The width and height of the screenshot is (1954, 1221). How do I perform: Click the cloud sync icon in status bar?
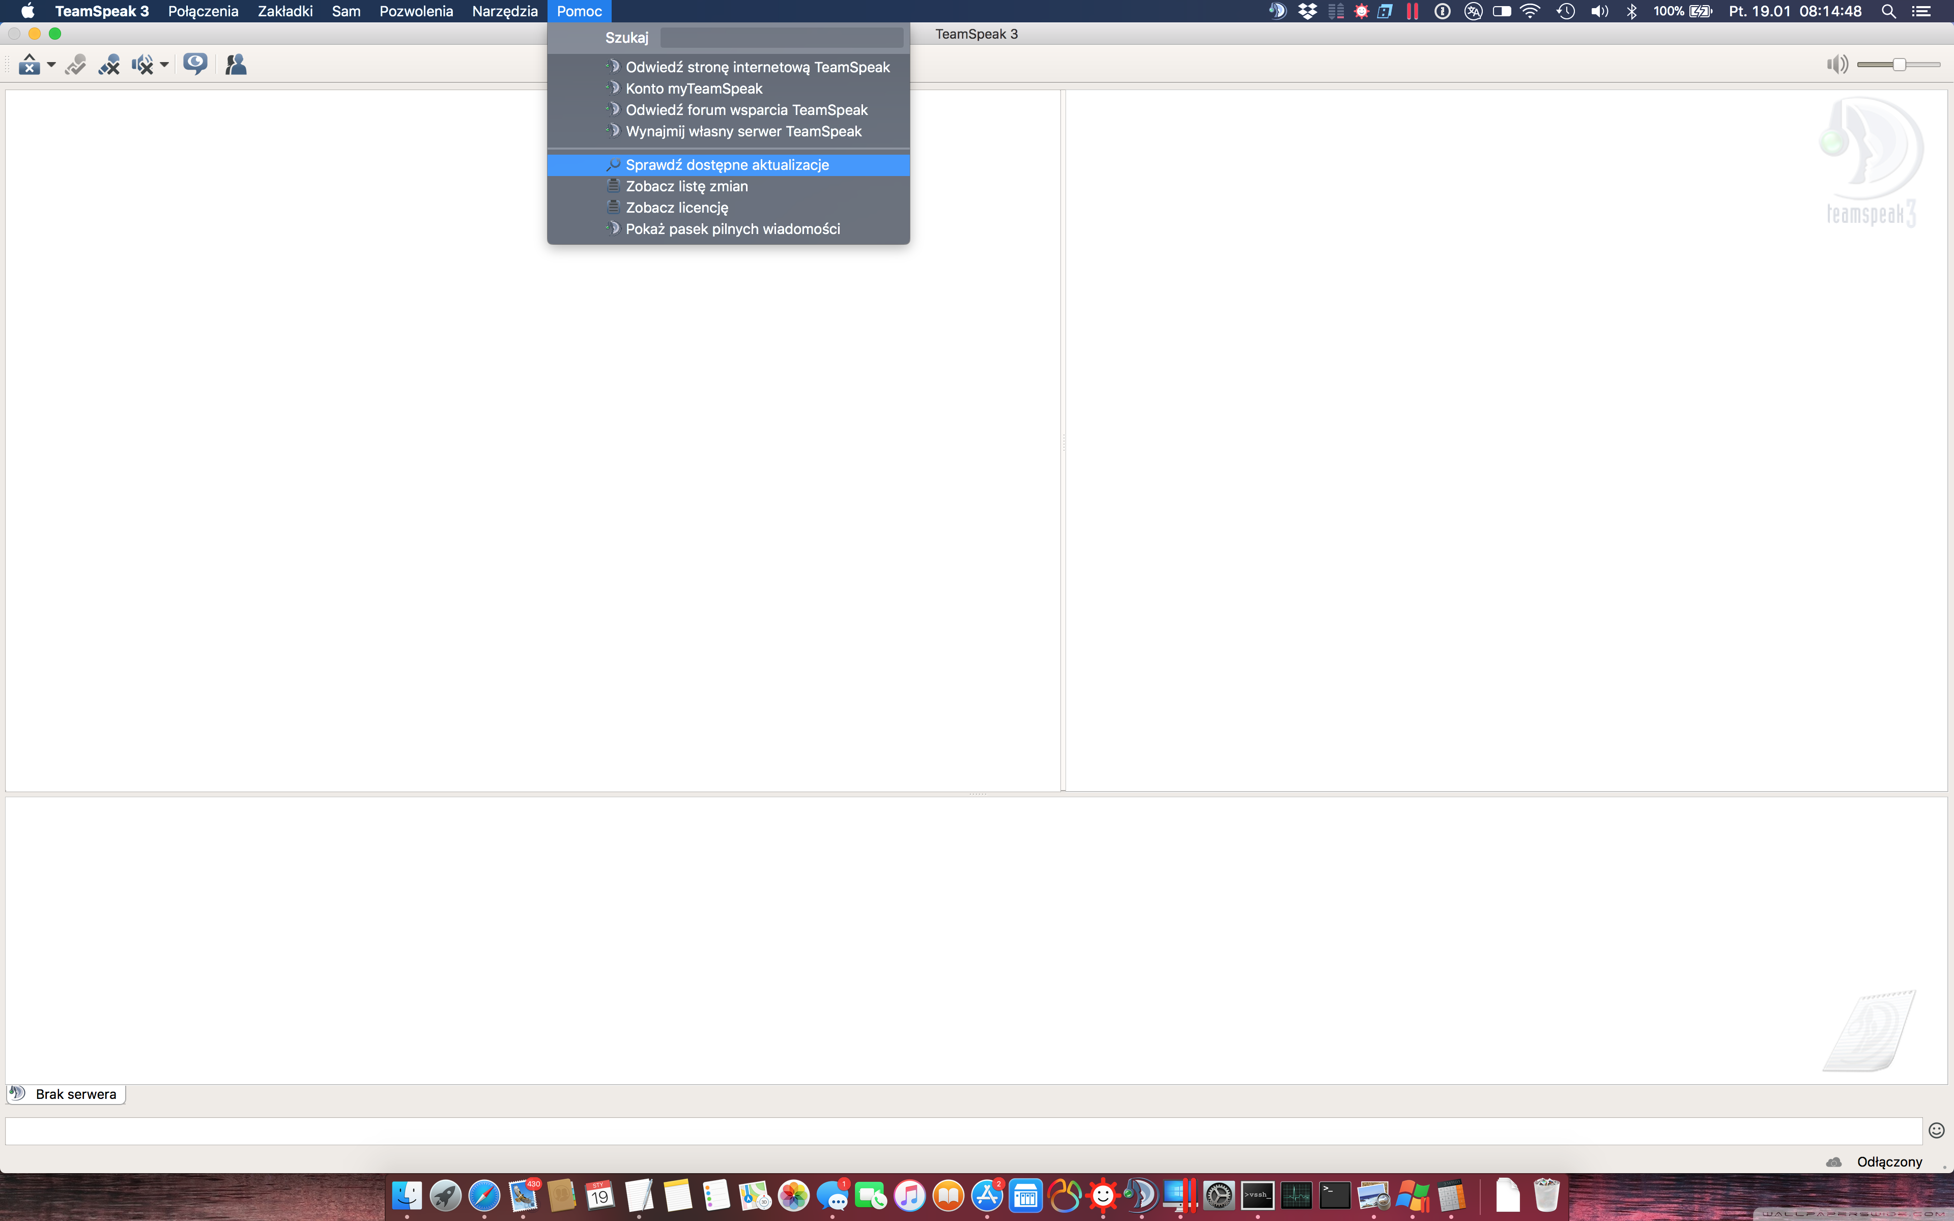pos(1834,1161)
